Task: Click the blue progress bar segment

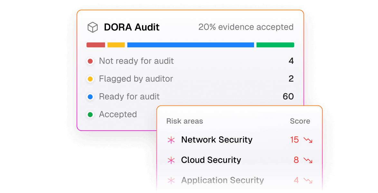Action: [x=190, y=45]
